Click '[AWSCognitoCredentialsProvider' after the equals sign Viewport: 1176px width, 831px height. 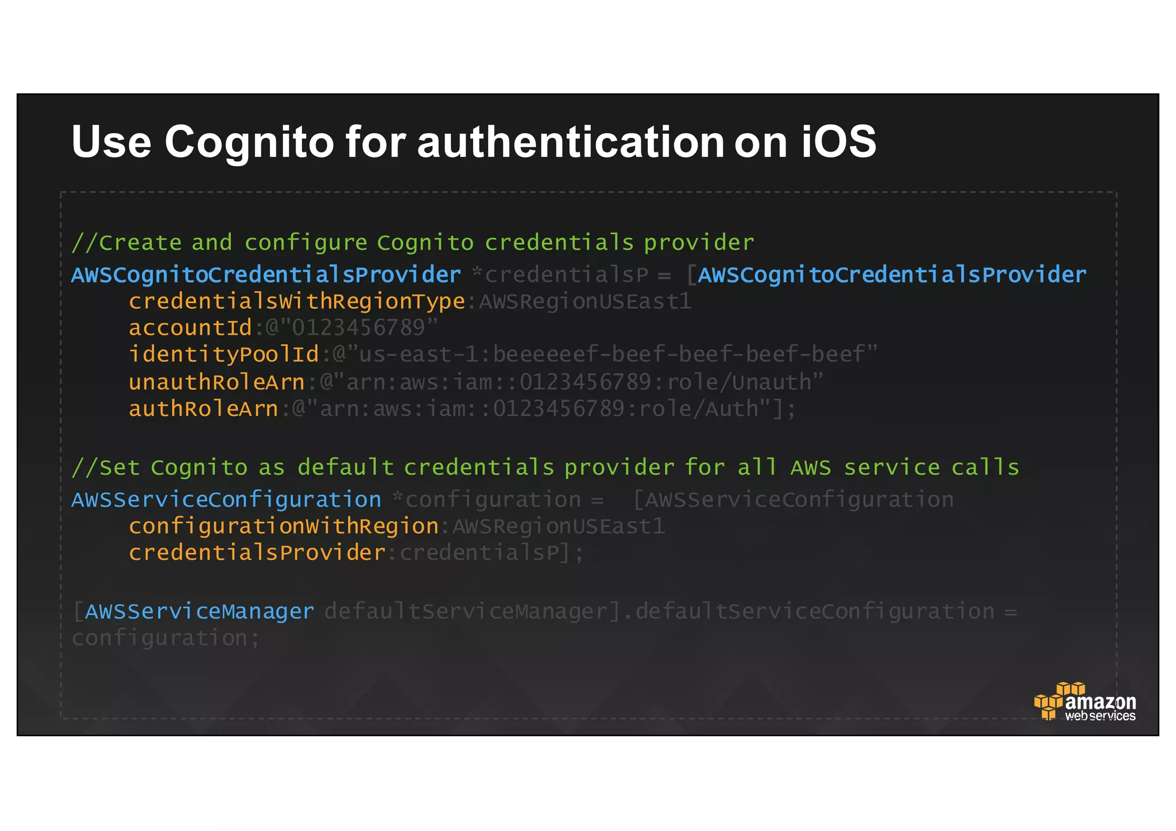click(887, 275)
